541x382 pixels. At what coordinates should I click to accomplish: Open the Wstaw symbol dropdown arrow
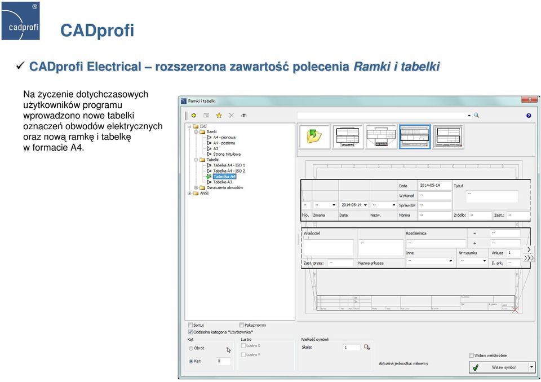(x=531, y=367)
